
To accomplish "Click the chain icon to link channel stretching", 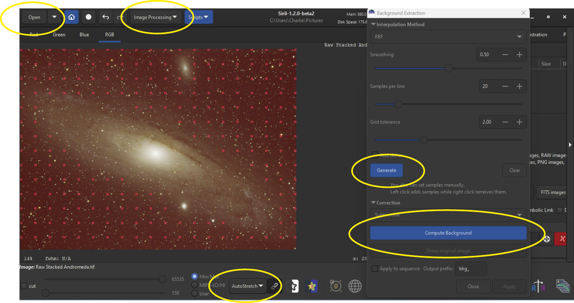I will pyautogui.click(x=274, y=286).
